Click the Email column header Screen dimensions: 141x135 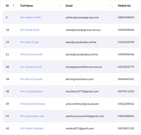coord(69,6)
